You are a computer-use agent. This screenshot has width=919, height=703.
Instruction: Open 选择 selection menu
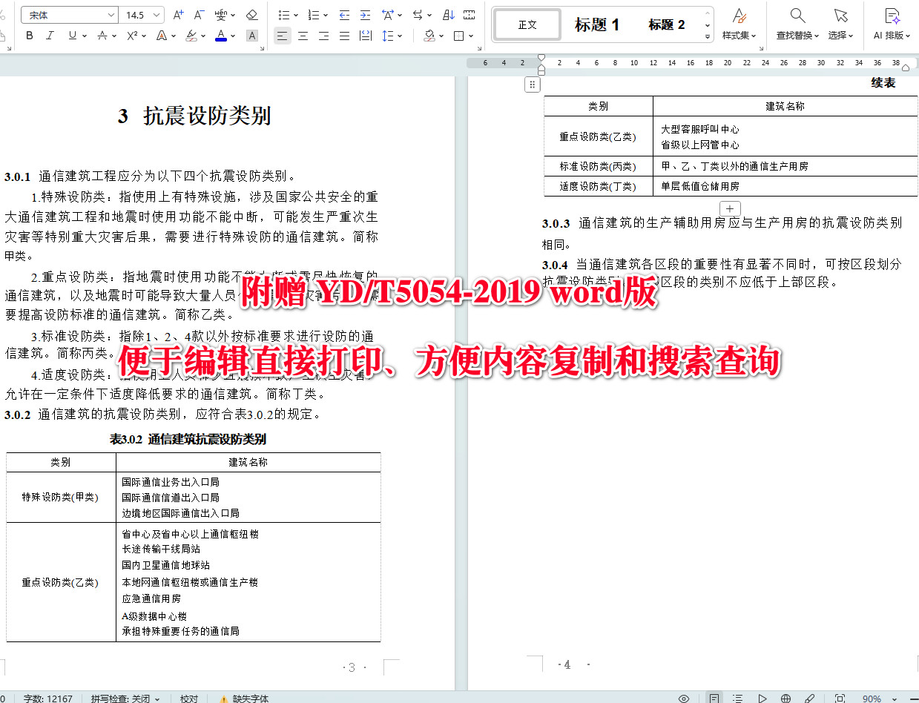pos(840,24)
